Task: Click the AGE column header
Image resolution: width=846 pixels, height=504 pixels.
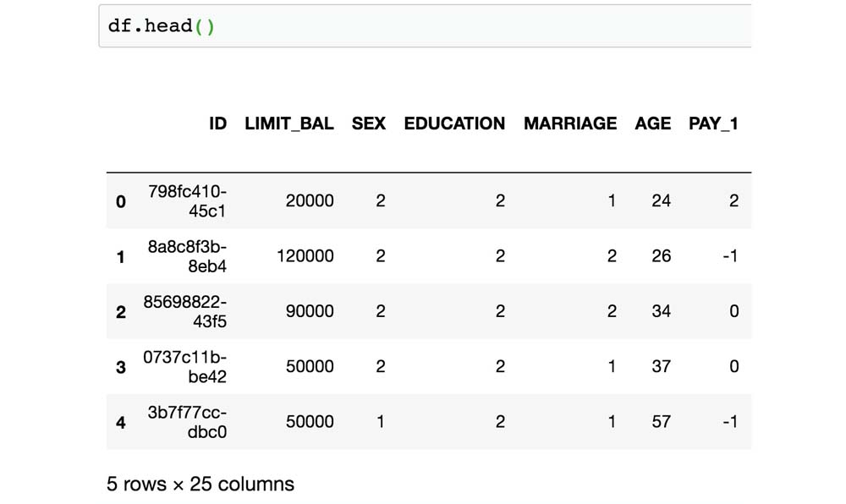Action: pos(653,123)
